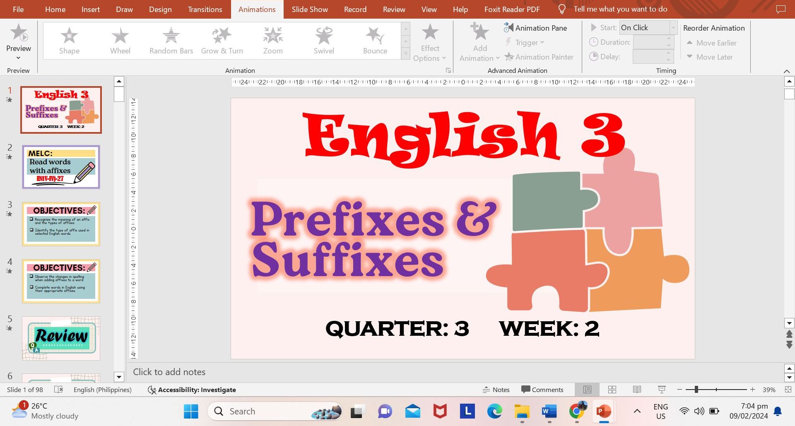Toggle the Notes pane

click(496, 390)
